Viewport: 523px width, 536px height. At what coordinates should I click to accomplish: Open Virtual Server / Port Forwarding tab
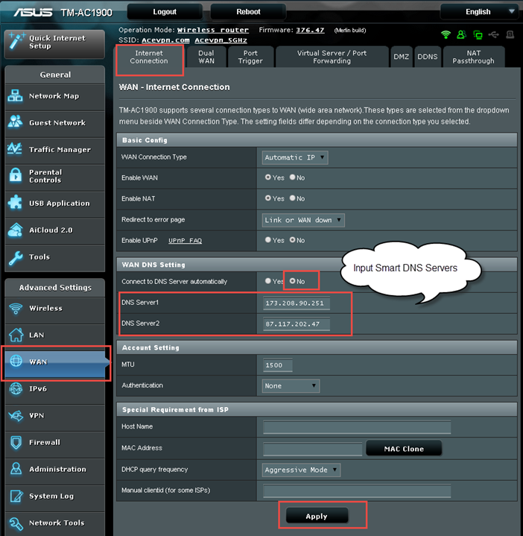point(332,57)
